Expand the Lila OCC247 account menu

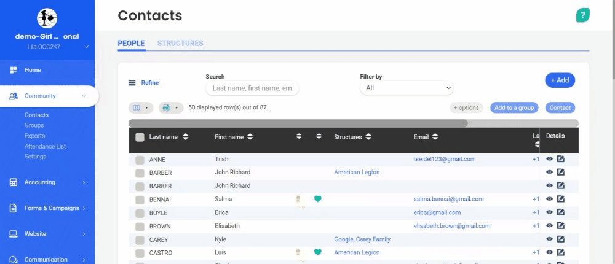[x=86, y=47]
